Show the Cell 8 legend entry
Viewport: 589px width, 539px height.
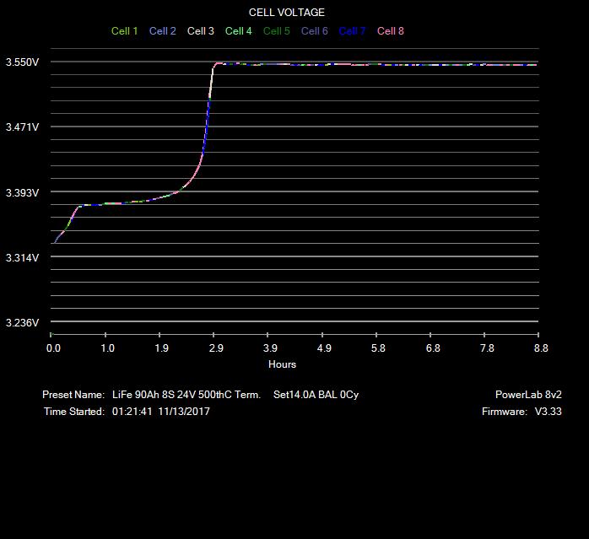(391, 31)
